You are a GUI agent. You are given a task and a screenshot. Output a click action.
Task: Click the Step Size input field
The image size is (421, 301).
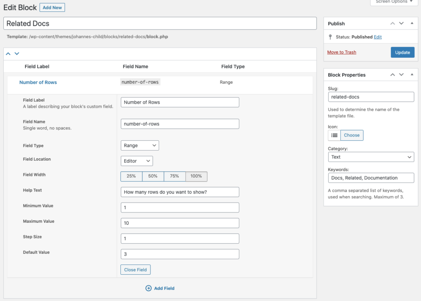180,239
